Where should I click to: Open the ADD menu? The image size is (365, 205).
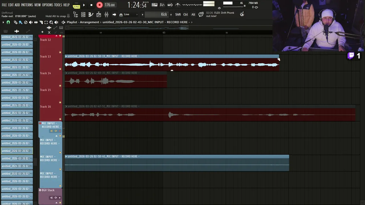(x=17, y=5)
